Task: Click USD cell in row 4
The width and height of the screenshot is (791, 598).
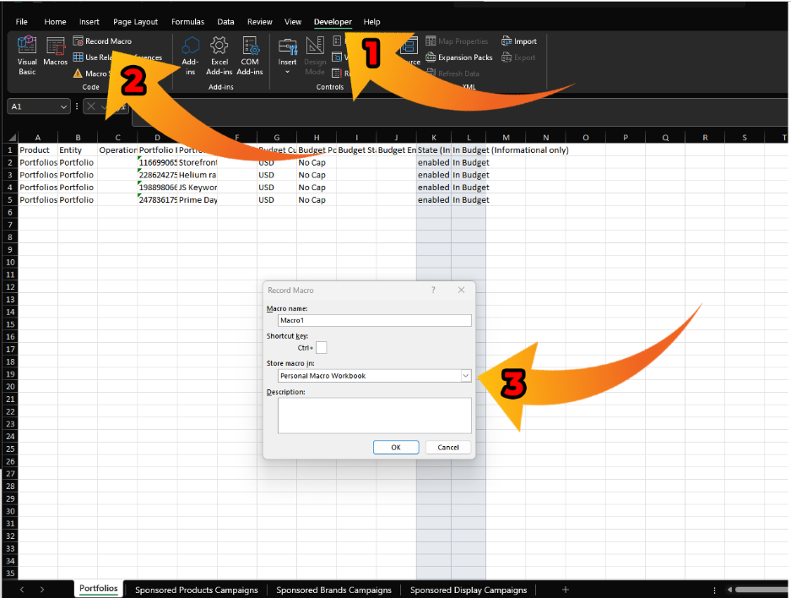Action: [276, 188]
